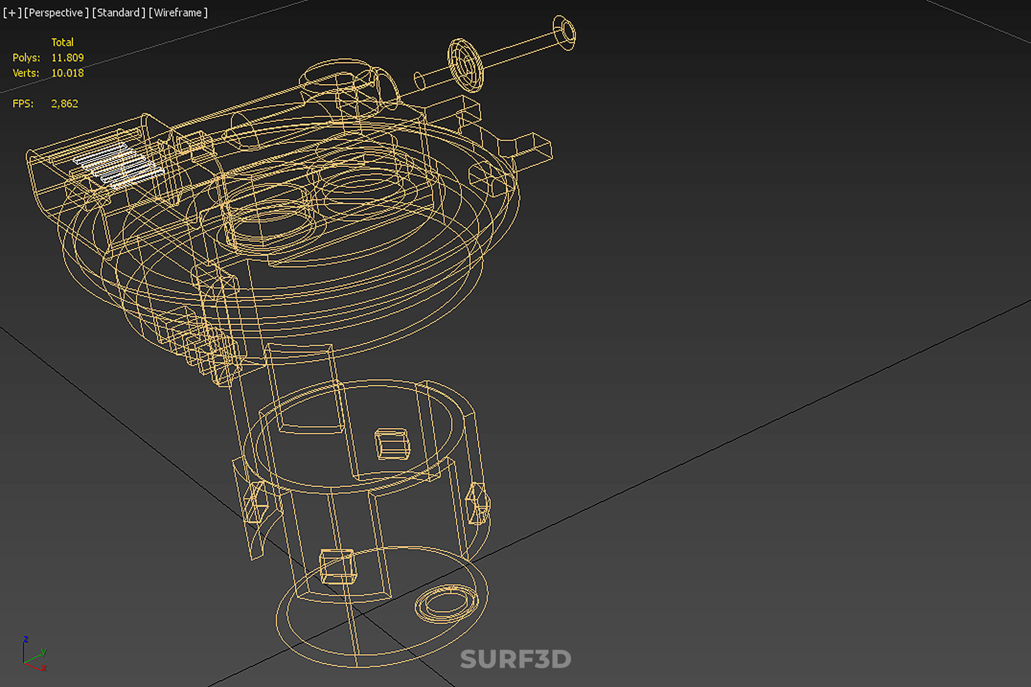Open the Standard viewport quality menu
1031x687 pixels.
click(x=119, y=12)
